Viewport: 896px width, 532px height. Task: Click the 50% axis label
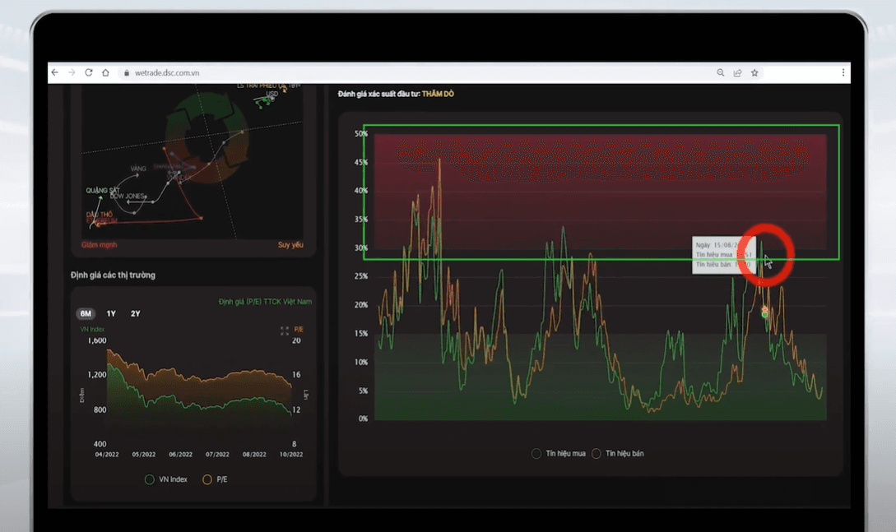click(x=361, y=133)
